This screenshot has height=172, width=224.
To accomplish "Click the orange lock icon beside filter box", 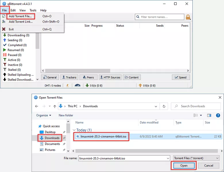I will tap(188, 17).
